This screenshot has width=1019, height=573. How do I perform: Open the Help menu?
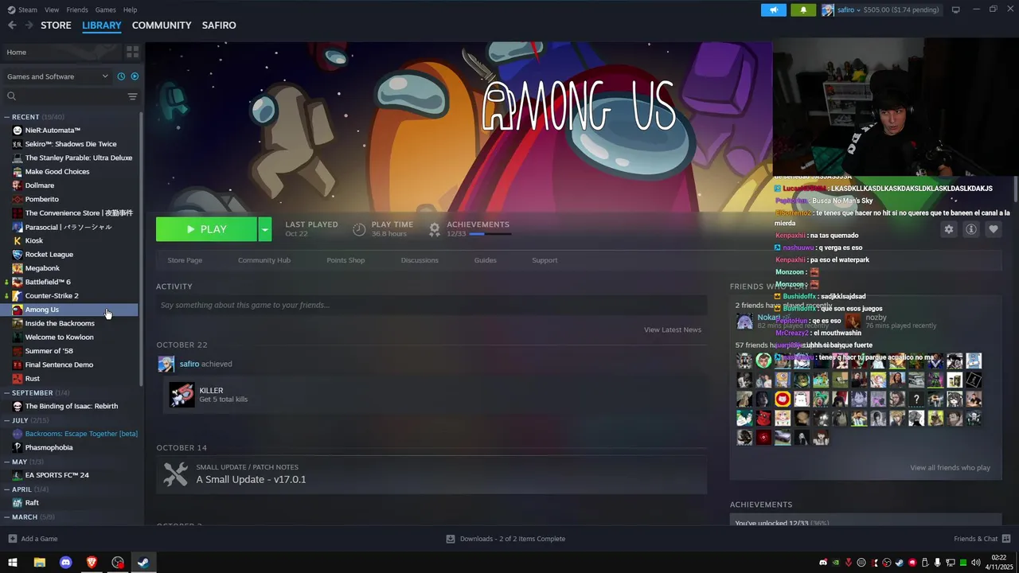pos(130,10)
